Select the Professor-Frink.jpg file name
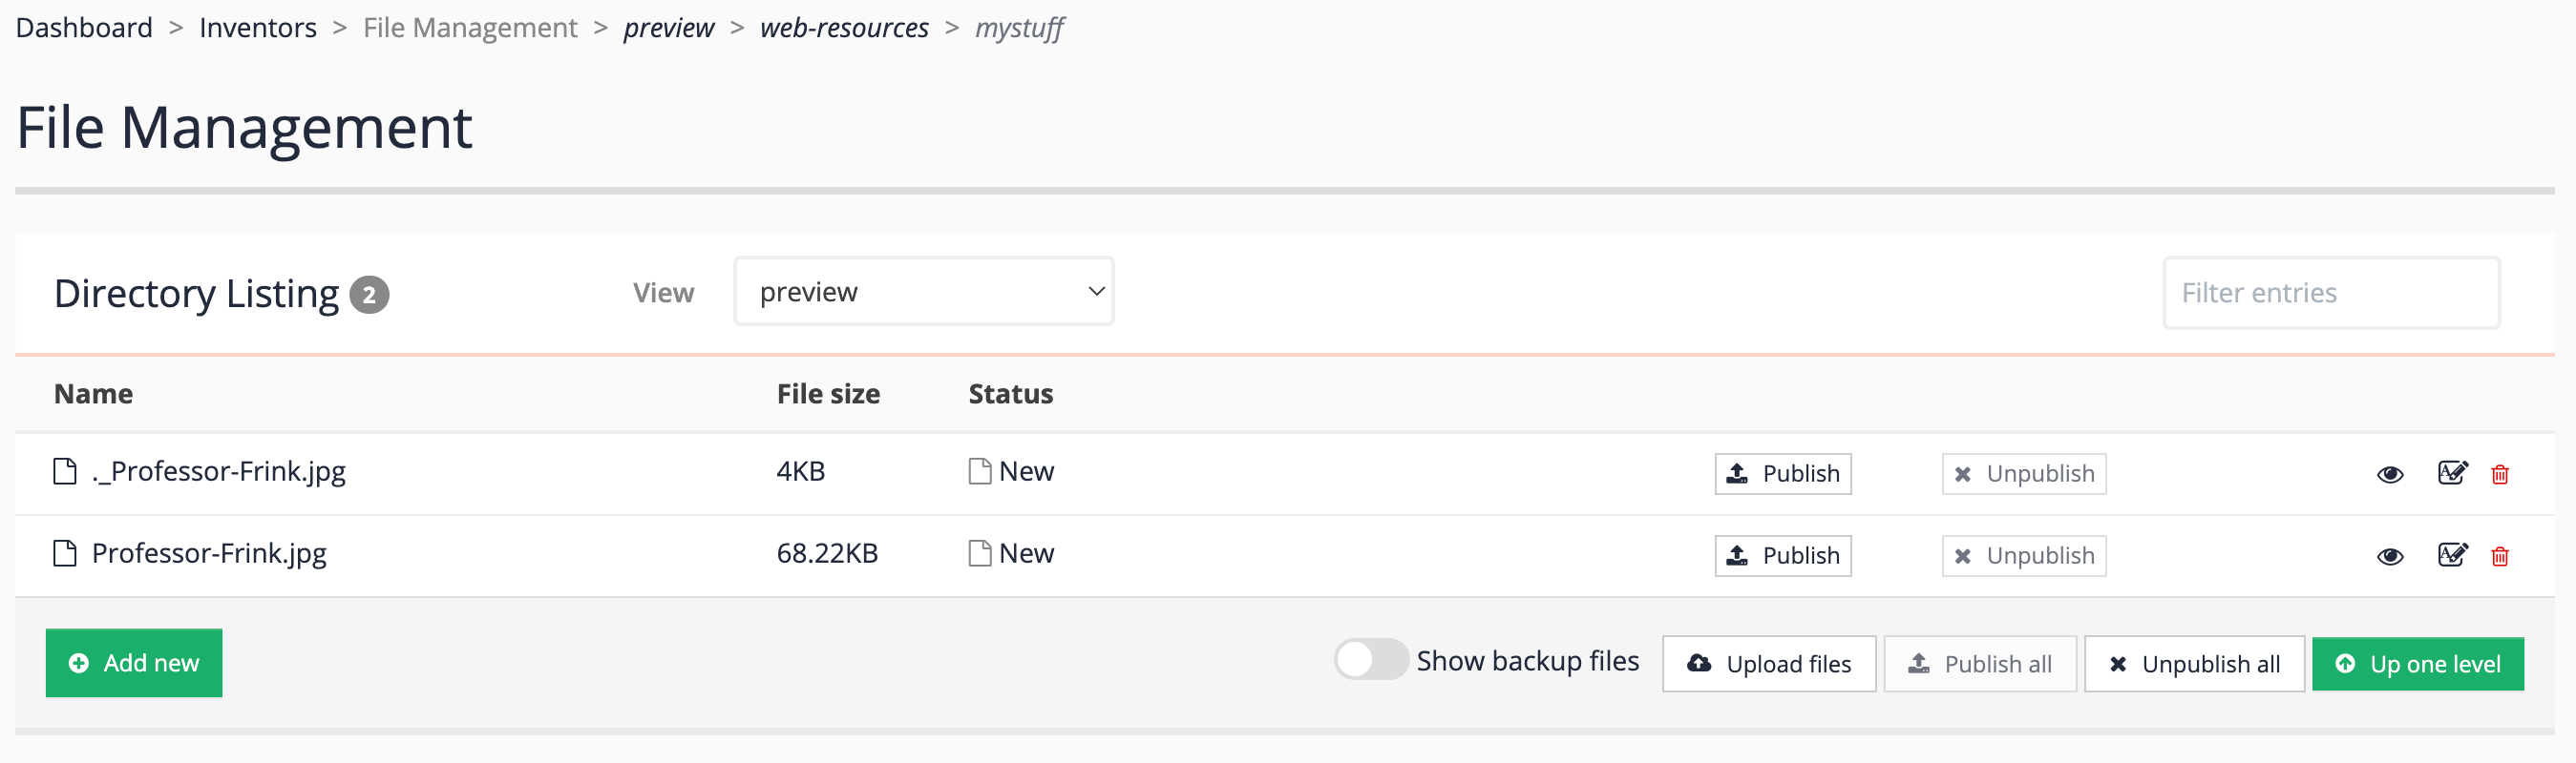The image size is (2576, 763). tap(209, 553)
